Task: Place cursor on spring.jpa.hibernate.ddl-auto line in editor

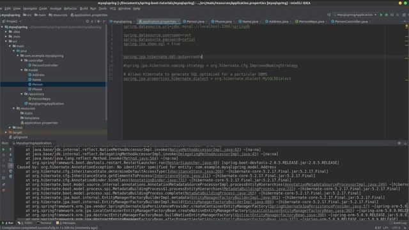Action: [x=163, y=57]
